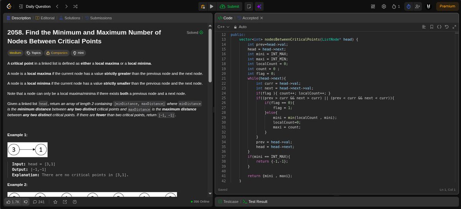This screenshot has height=209, width=461.
Task: Run code with the play button
Action: [212, 7]
